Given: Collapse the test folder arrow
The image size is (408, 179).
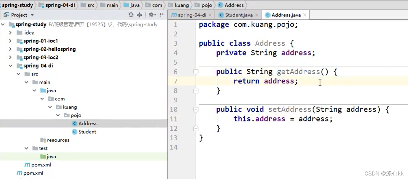Looking at the screenshot, I should pos(26,148).
